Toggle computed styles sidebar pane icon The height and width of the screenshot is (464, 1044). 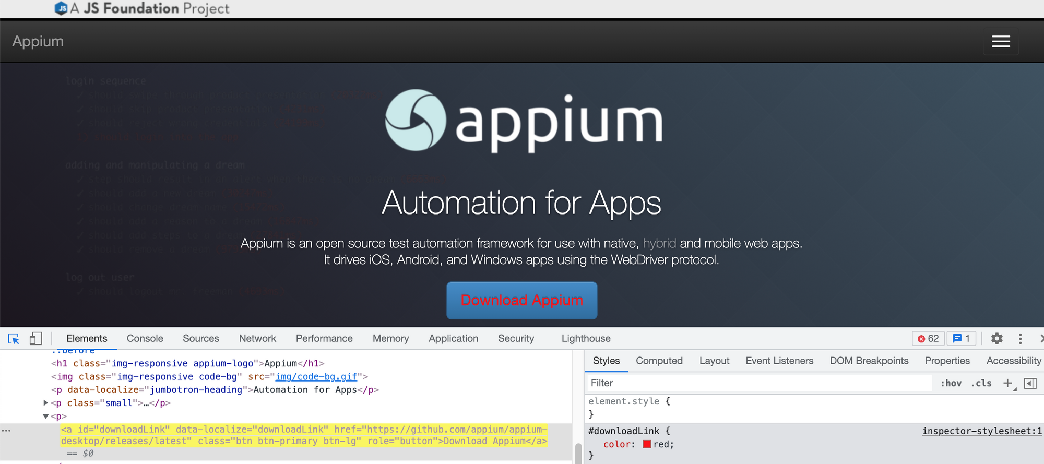(x=1030, y=384)
